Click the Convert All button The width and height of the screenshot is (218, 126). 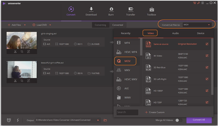(199, 120)
